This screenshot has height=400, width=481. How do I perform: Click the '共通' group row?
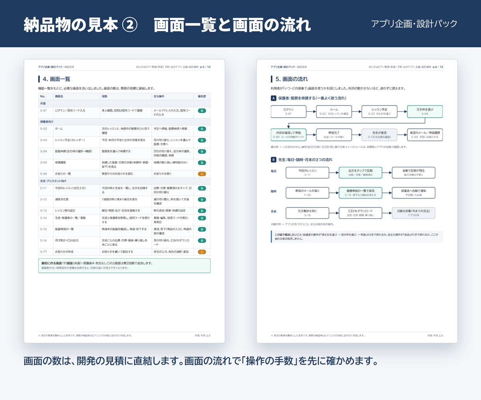[x=124, y=104]
